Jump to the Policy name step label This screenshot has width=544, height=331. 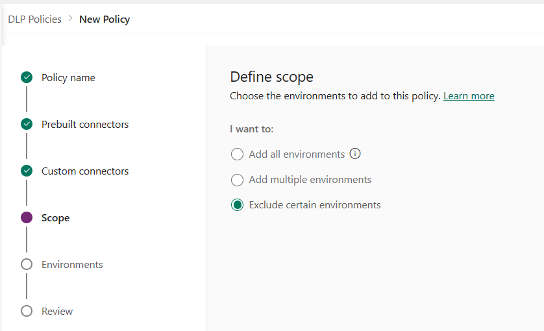[x=68, y=78]
